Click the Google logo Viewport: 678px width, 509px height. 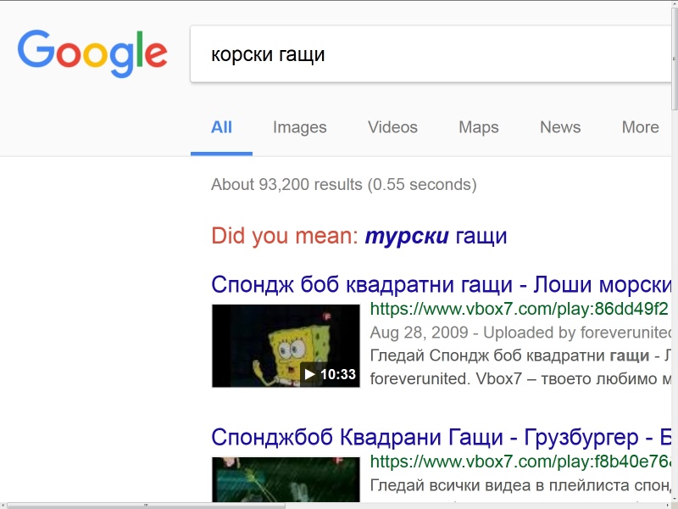92,53
